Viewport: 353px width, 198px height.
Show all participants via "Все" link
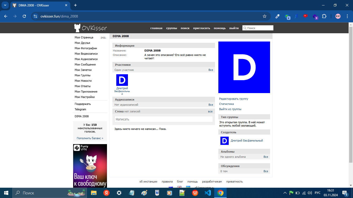211,70
